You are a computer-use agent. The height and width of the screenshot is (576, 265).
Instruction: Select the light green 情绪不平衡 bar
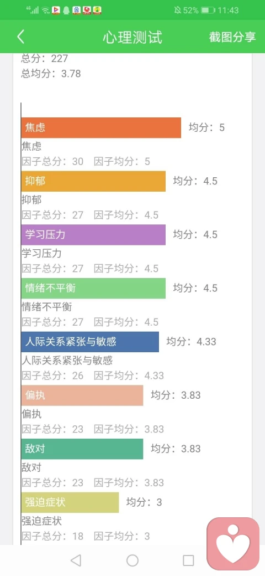coord(93,289)
